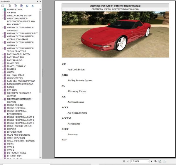This screenshot has width=176, height=165.
Task: Open the HORNS bookmark
Action: 10,144
